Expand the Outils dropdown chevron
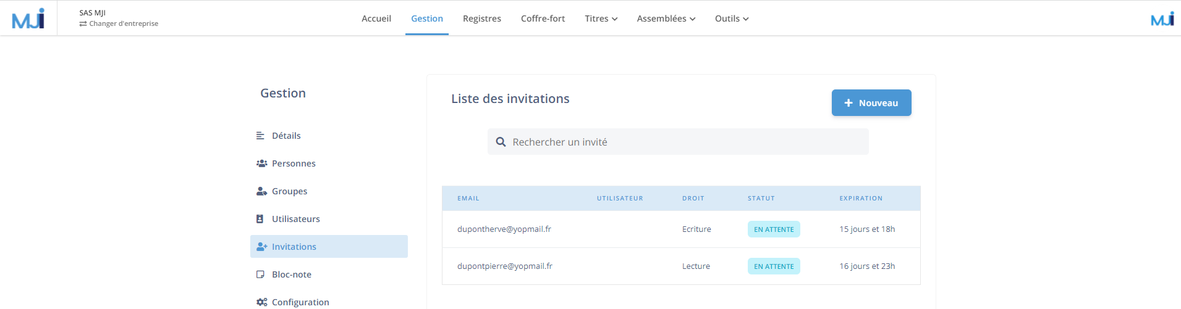1181x309 pixels. coord(746,19)
